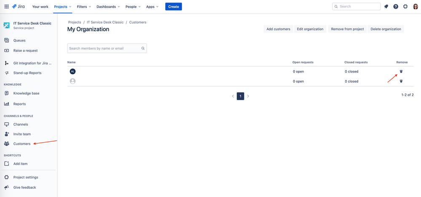This screenshot has height=197, width=421.
Task: Select page 1 in pagination
Action: [240, 96]
